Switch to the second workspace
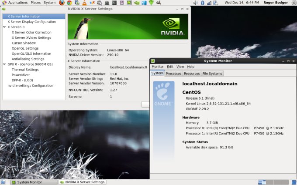This screenshot has height=185, width=297. 270,182
